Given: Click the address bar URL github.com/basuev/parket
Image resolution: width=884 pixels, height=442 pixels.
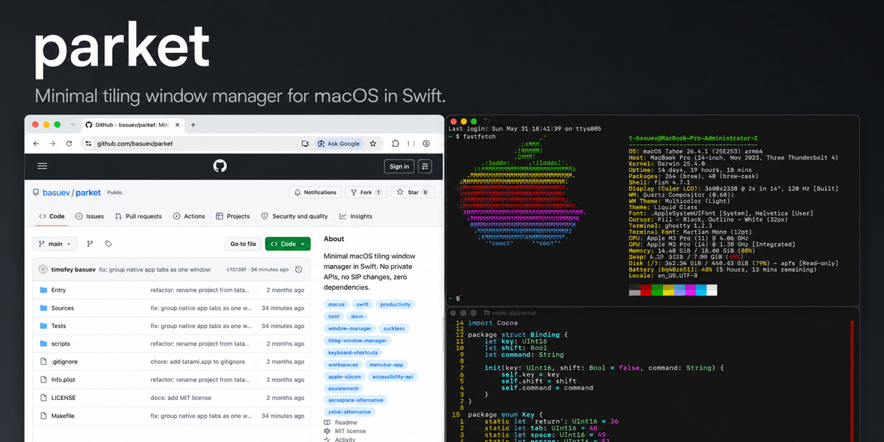Looking at the screenshot, I should pyautogui.click(x=135, y=144).
